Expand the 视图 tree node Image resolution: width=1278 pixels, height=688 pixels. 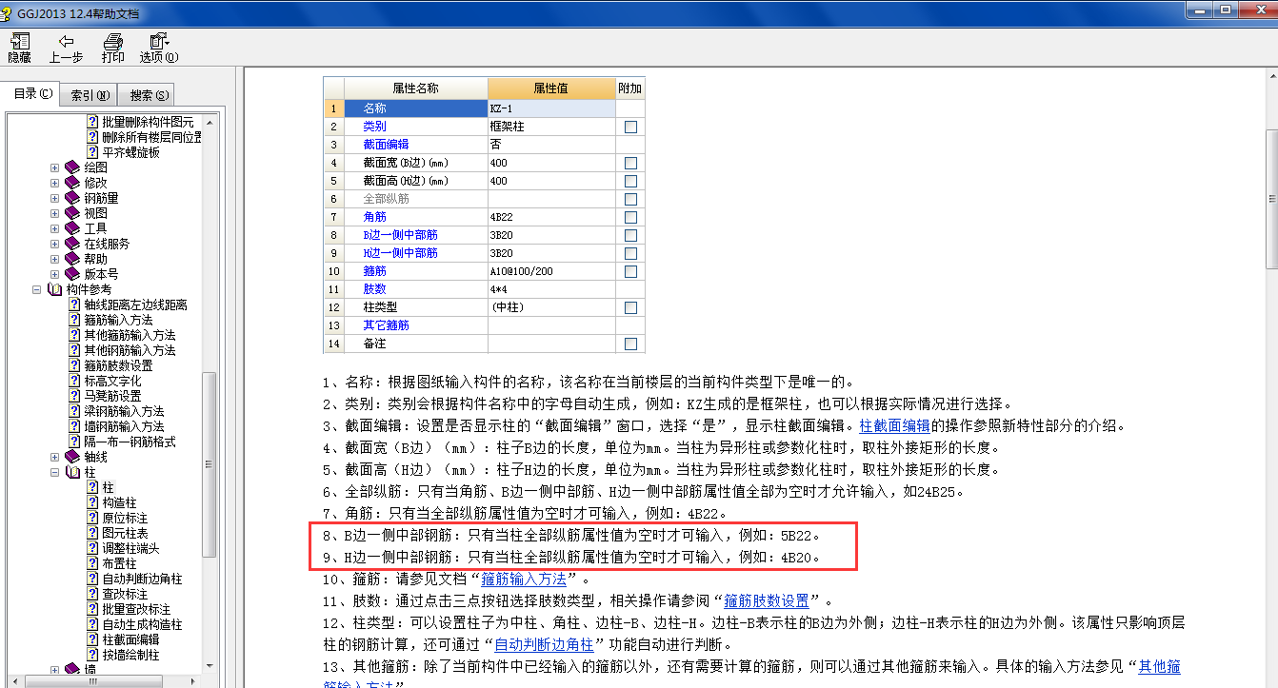pos(54,213)
